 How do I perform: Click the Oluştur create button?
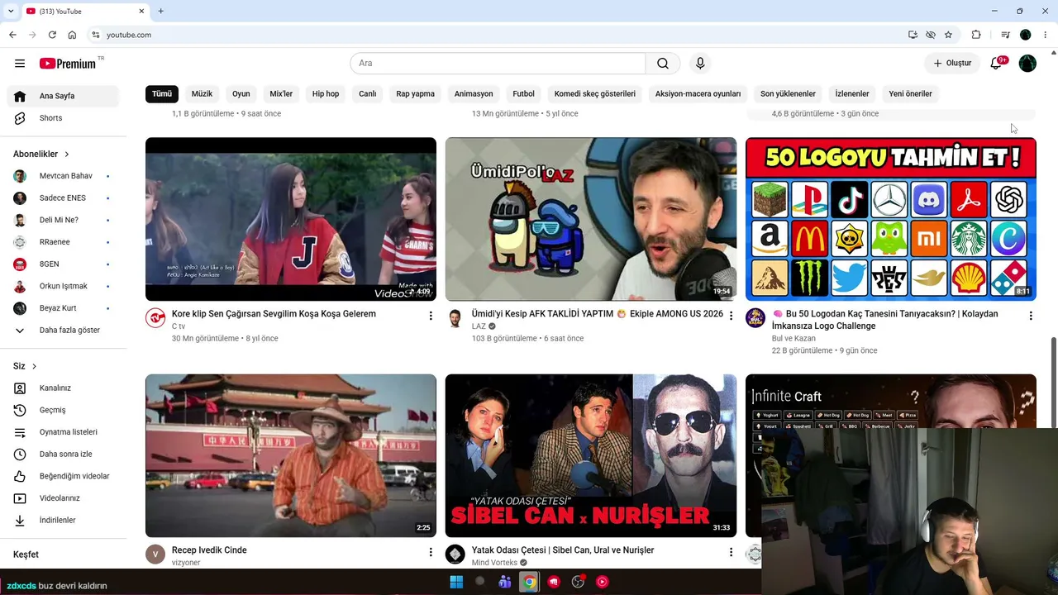coord(952,64)
